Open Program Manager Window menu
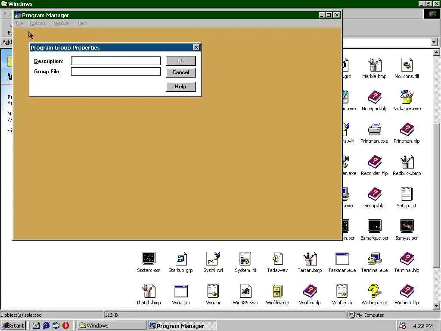Viewport: 441px width, 331px height. [x=62, y=23]
